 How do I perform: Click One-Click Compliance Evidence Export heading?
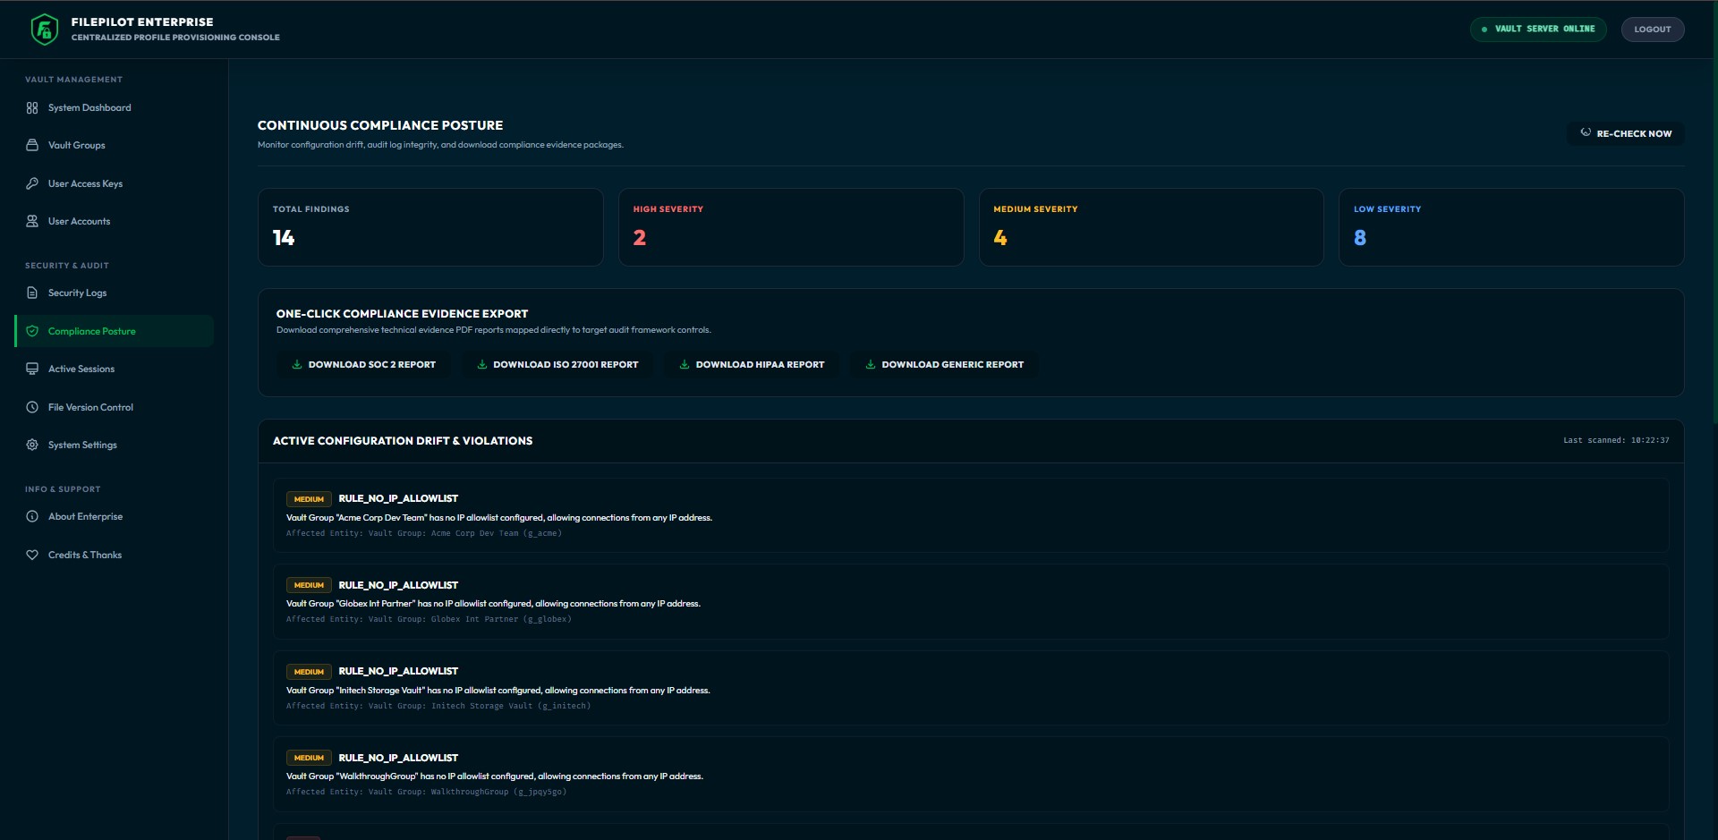(402, 314)
